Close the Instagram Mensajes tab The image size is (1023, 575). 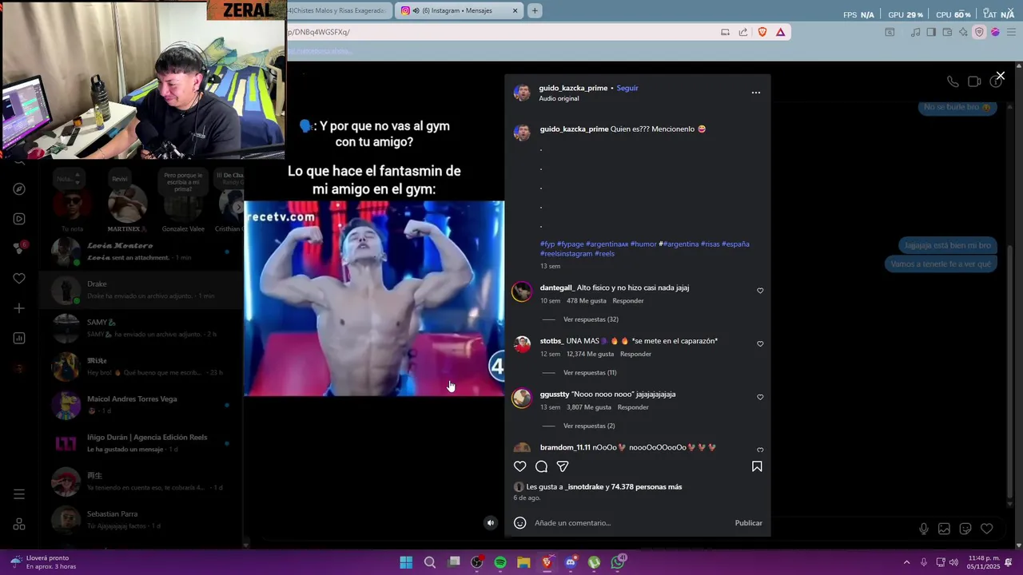[515, 10]
